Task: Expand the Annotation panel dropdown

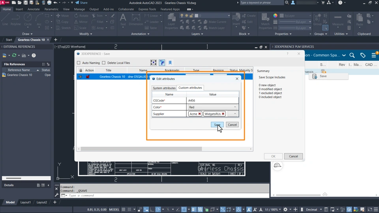Action: 140,34
